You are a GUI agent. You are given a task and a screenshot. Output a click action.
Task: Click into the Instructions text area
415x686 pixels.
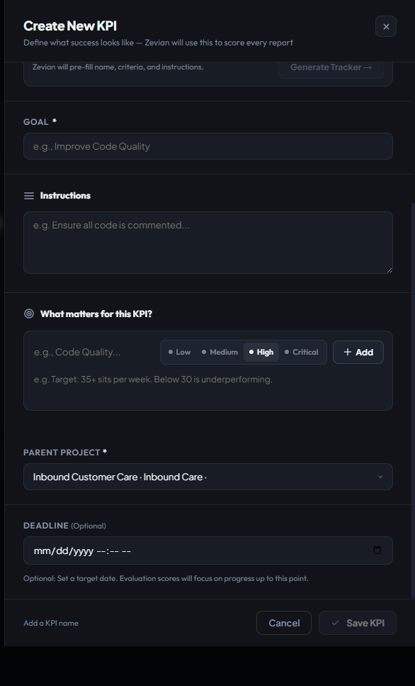(x=208, y=243)
